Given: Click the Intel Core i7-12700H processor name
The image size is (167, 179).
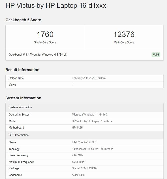Looking at the screenshot, I should click(84, 142).
